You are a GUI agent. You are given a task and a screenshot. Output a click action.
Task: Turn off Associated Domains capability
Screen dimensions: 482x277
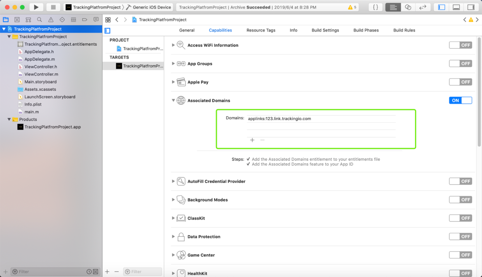pos(460,100)
